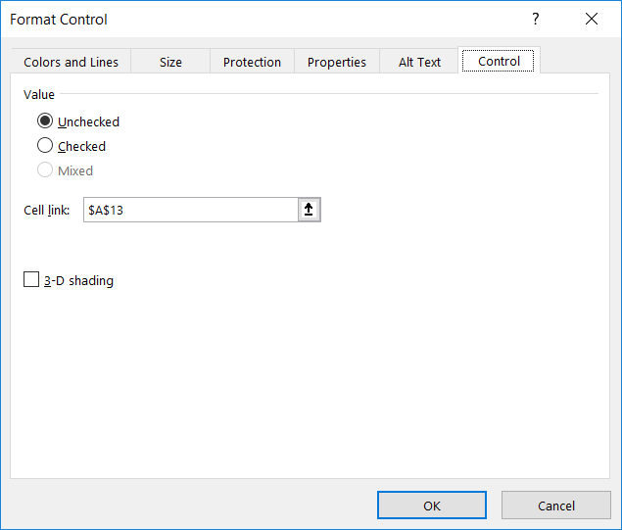
Task: Click empty space below the 3-D shading option
Action: click(294, 382)
